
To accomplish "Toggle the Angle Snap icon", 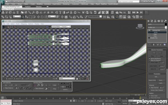I will 74,17.
